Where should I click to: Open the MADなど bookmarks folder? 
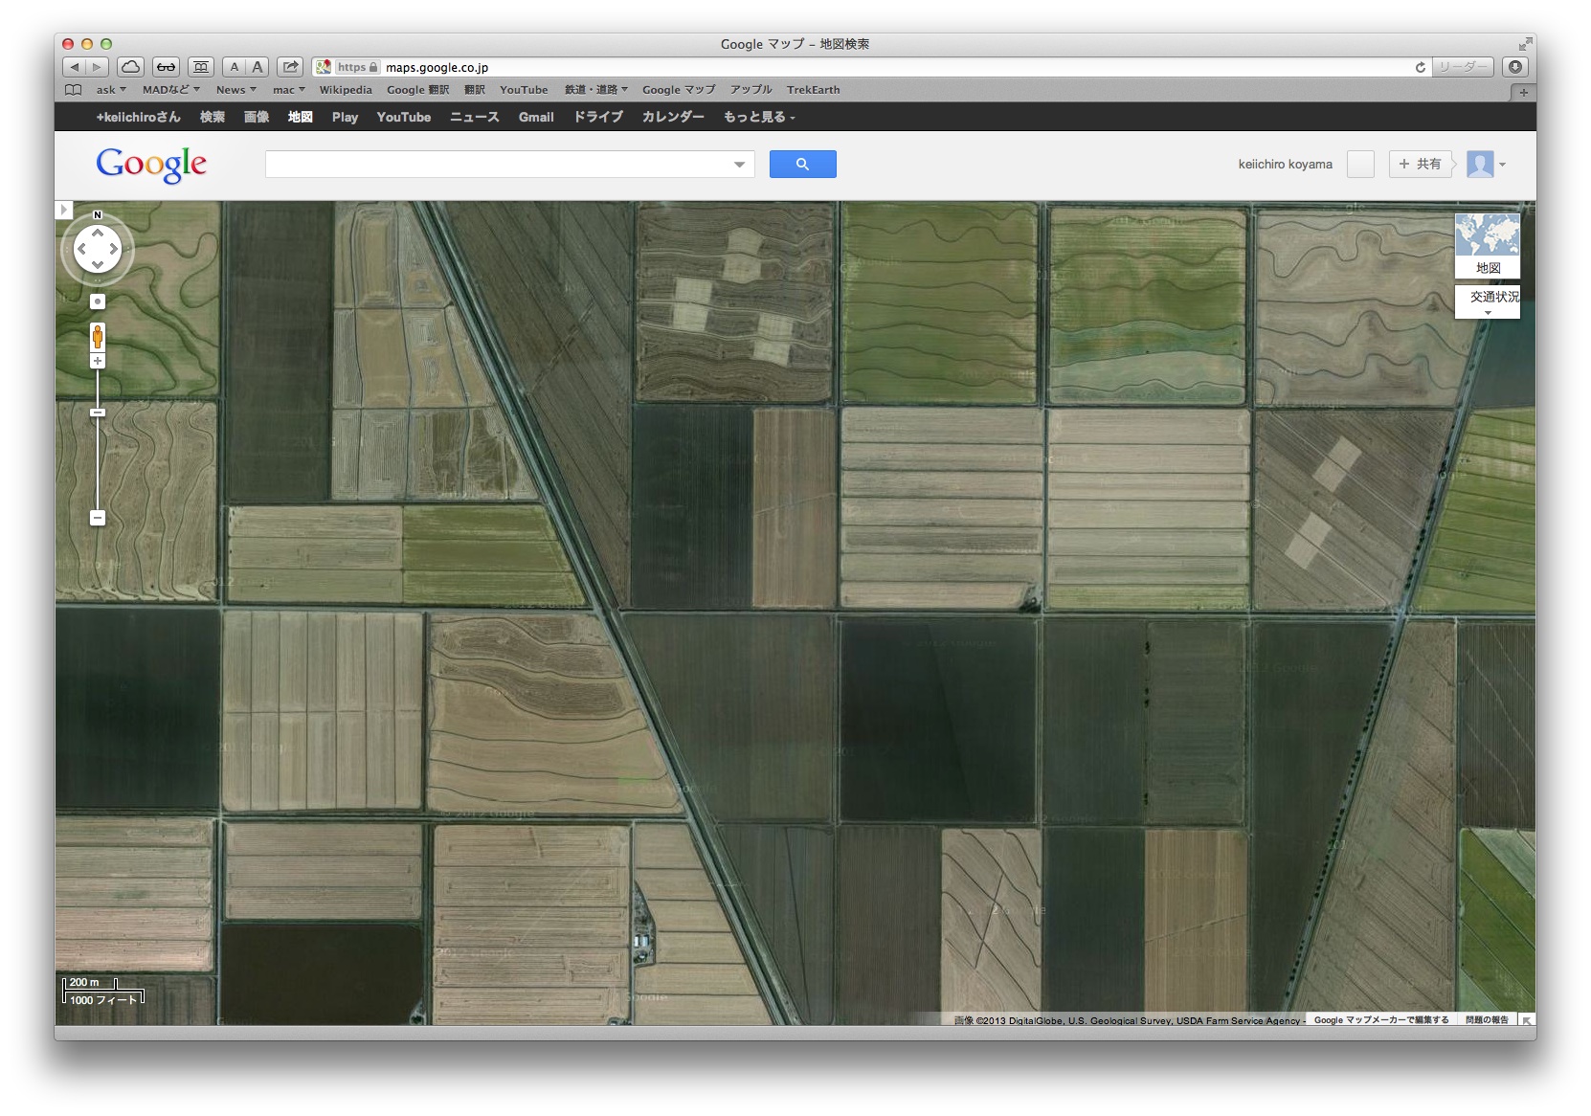171,90
